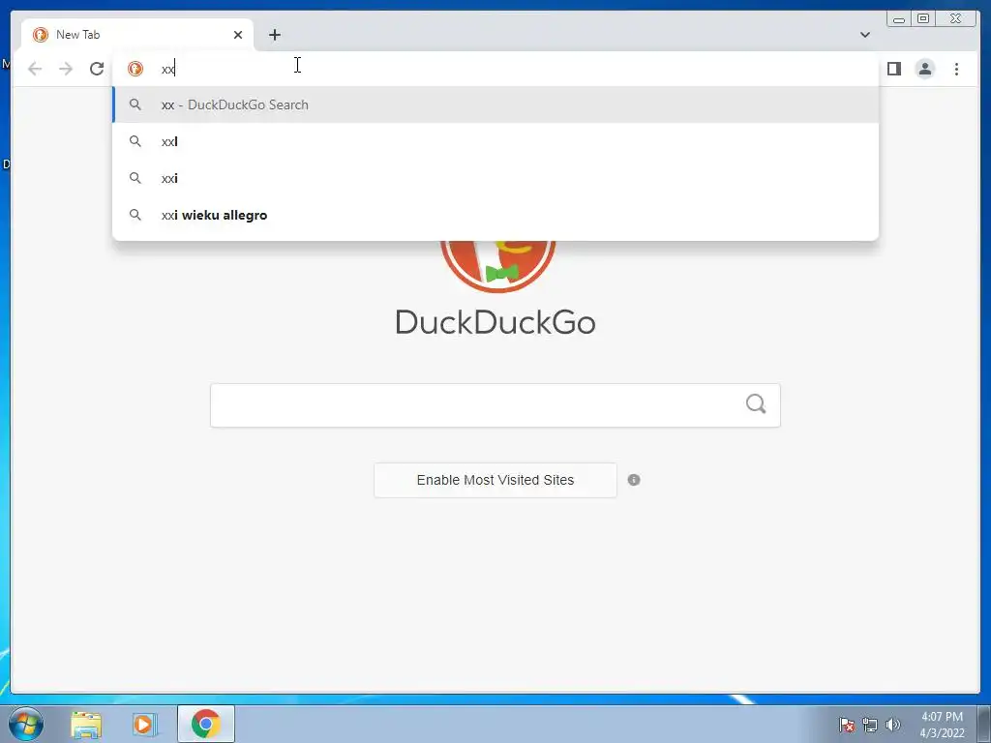
Task: Open the profile avatar icon
Action: click(x=924, y=69)
